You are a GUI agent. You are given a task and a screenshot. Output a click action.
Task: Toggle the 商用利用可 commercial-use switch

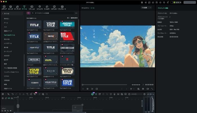point(68,18)
